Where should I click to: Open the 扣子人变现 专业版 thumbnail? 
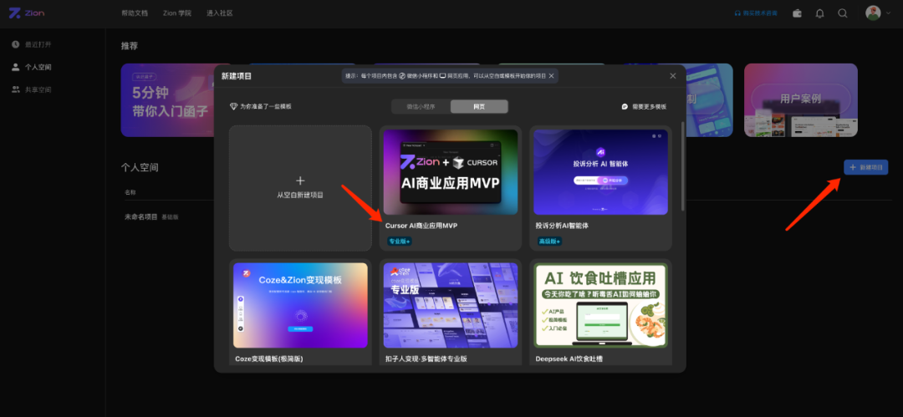click(x=451, y=305)
